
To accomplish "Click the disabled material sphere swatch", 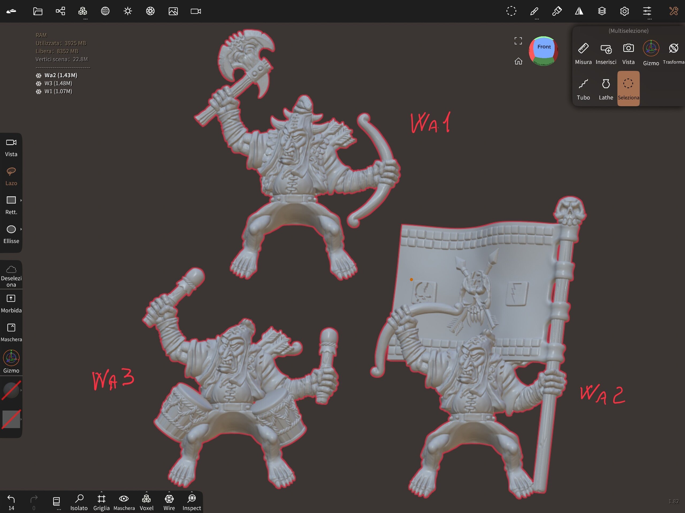I will pyautogui.click(x=11, y=390).
